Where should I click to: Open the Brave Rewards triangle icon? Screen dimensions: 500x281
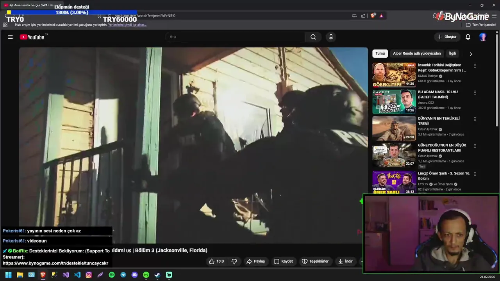tap(381, 16)
